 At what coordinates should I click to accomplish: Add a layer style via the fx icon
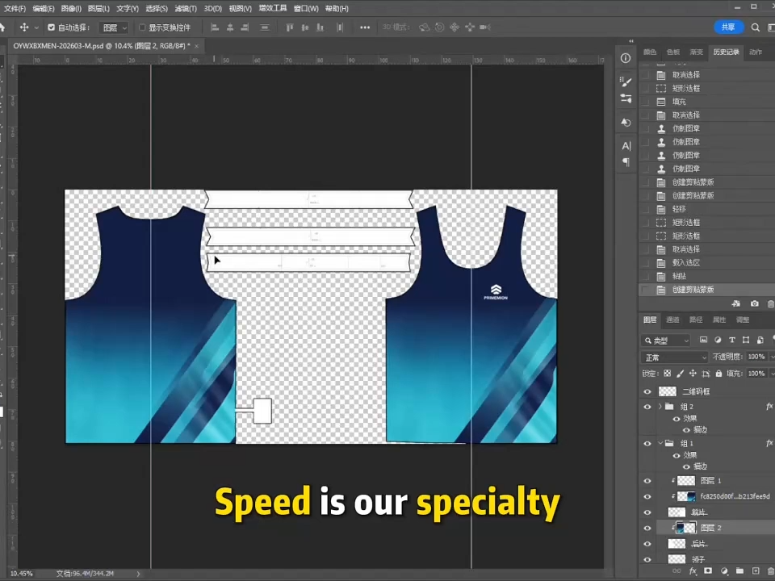(x=692, y=571)
